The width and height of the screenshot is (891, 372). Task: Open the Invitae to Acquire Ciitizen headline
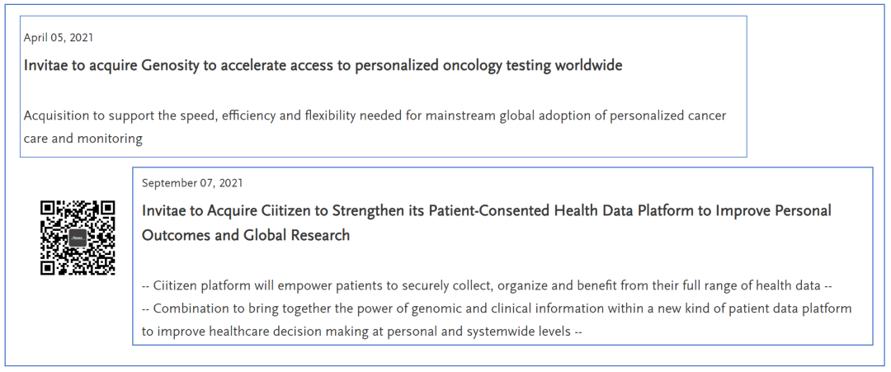coord(486,210)
